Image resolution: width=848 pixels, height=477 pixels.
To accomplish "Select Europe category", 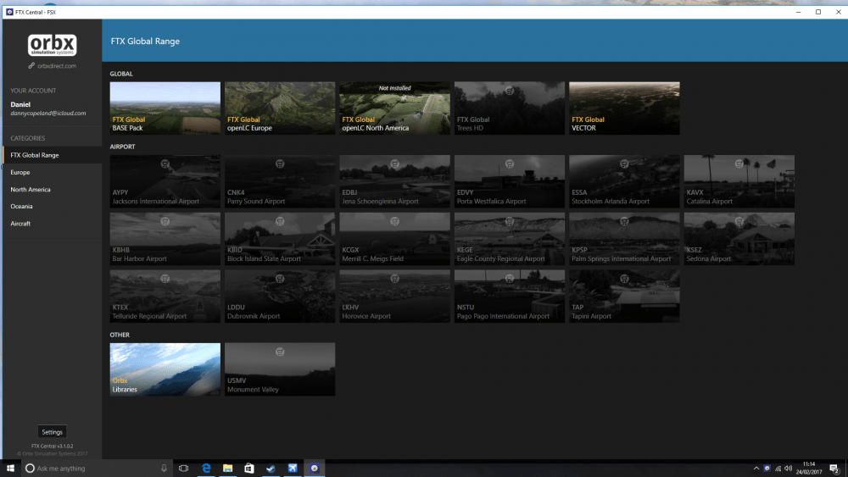I will click(x=53, y=172).
